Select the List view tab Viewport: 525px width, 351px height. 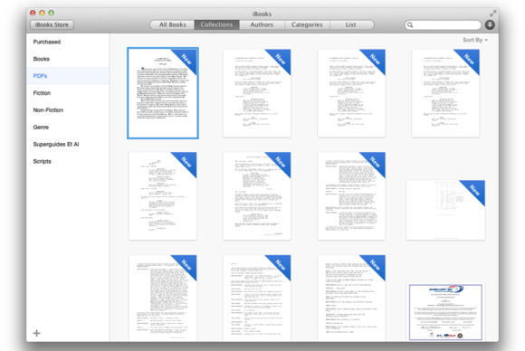click(351, 24)
